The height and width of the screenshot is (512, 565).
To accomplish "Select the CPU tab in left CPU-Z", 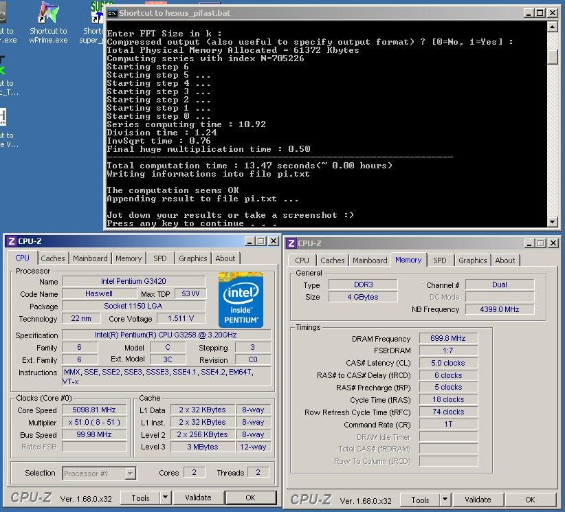I will [23, 258].
